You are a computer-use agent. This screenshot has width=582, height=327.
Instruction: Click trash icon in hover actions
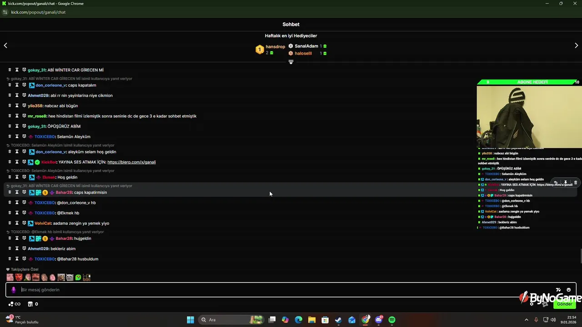575,183
